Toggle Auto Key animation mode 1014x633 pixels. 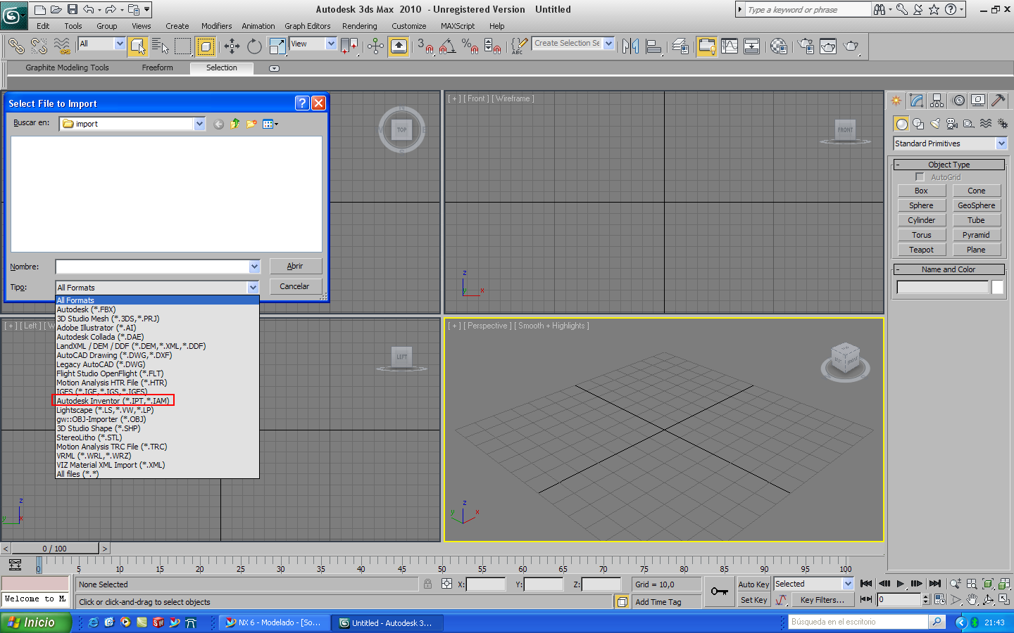click(753, 584)
